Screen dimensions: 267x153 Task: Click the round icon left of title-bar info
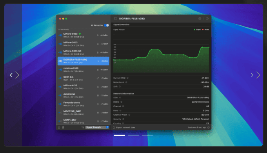[x=200, y=19]
